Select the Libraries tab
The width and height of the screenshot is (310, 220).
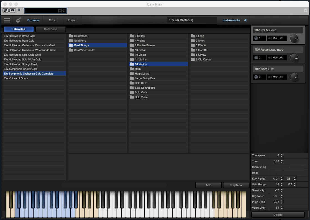19,29
